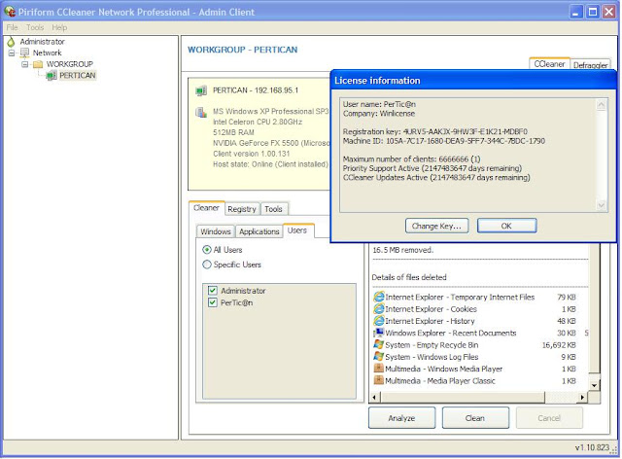Click results list scroll-down arrow
This screenshot has height=459, width=622.
[x=594, y=385]
